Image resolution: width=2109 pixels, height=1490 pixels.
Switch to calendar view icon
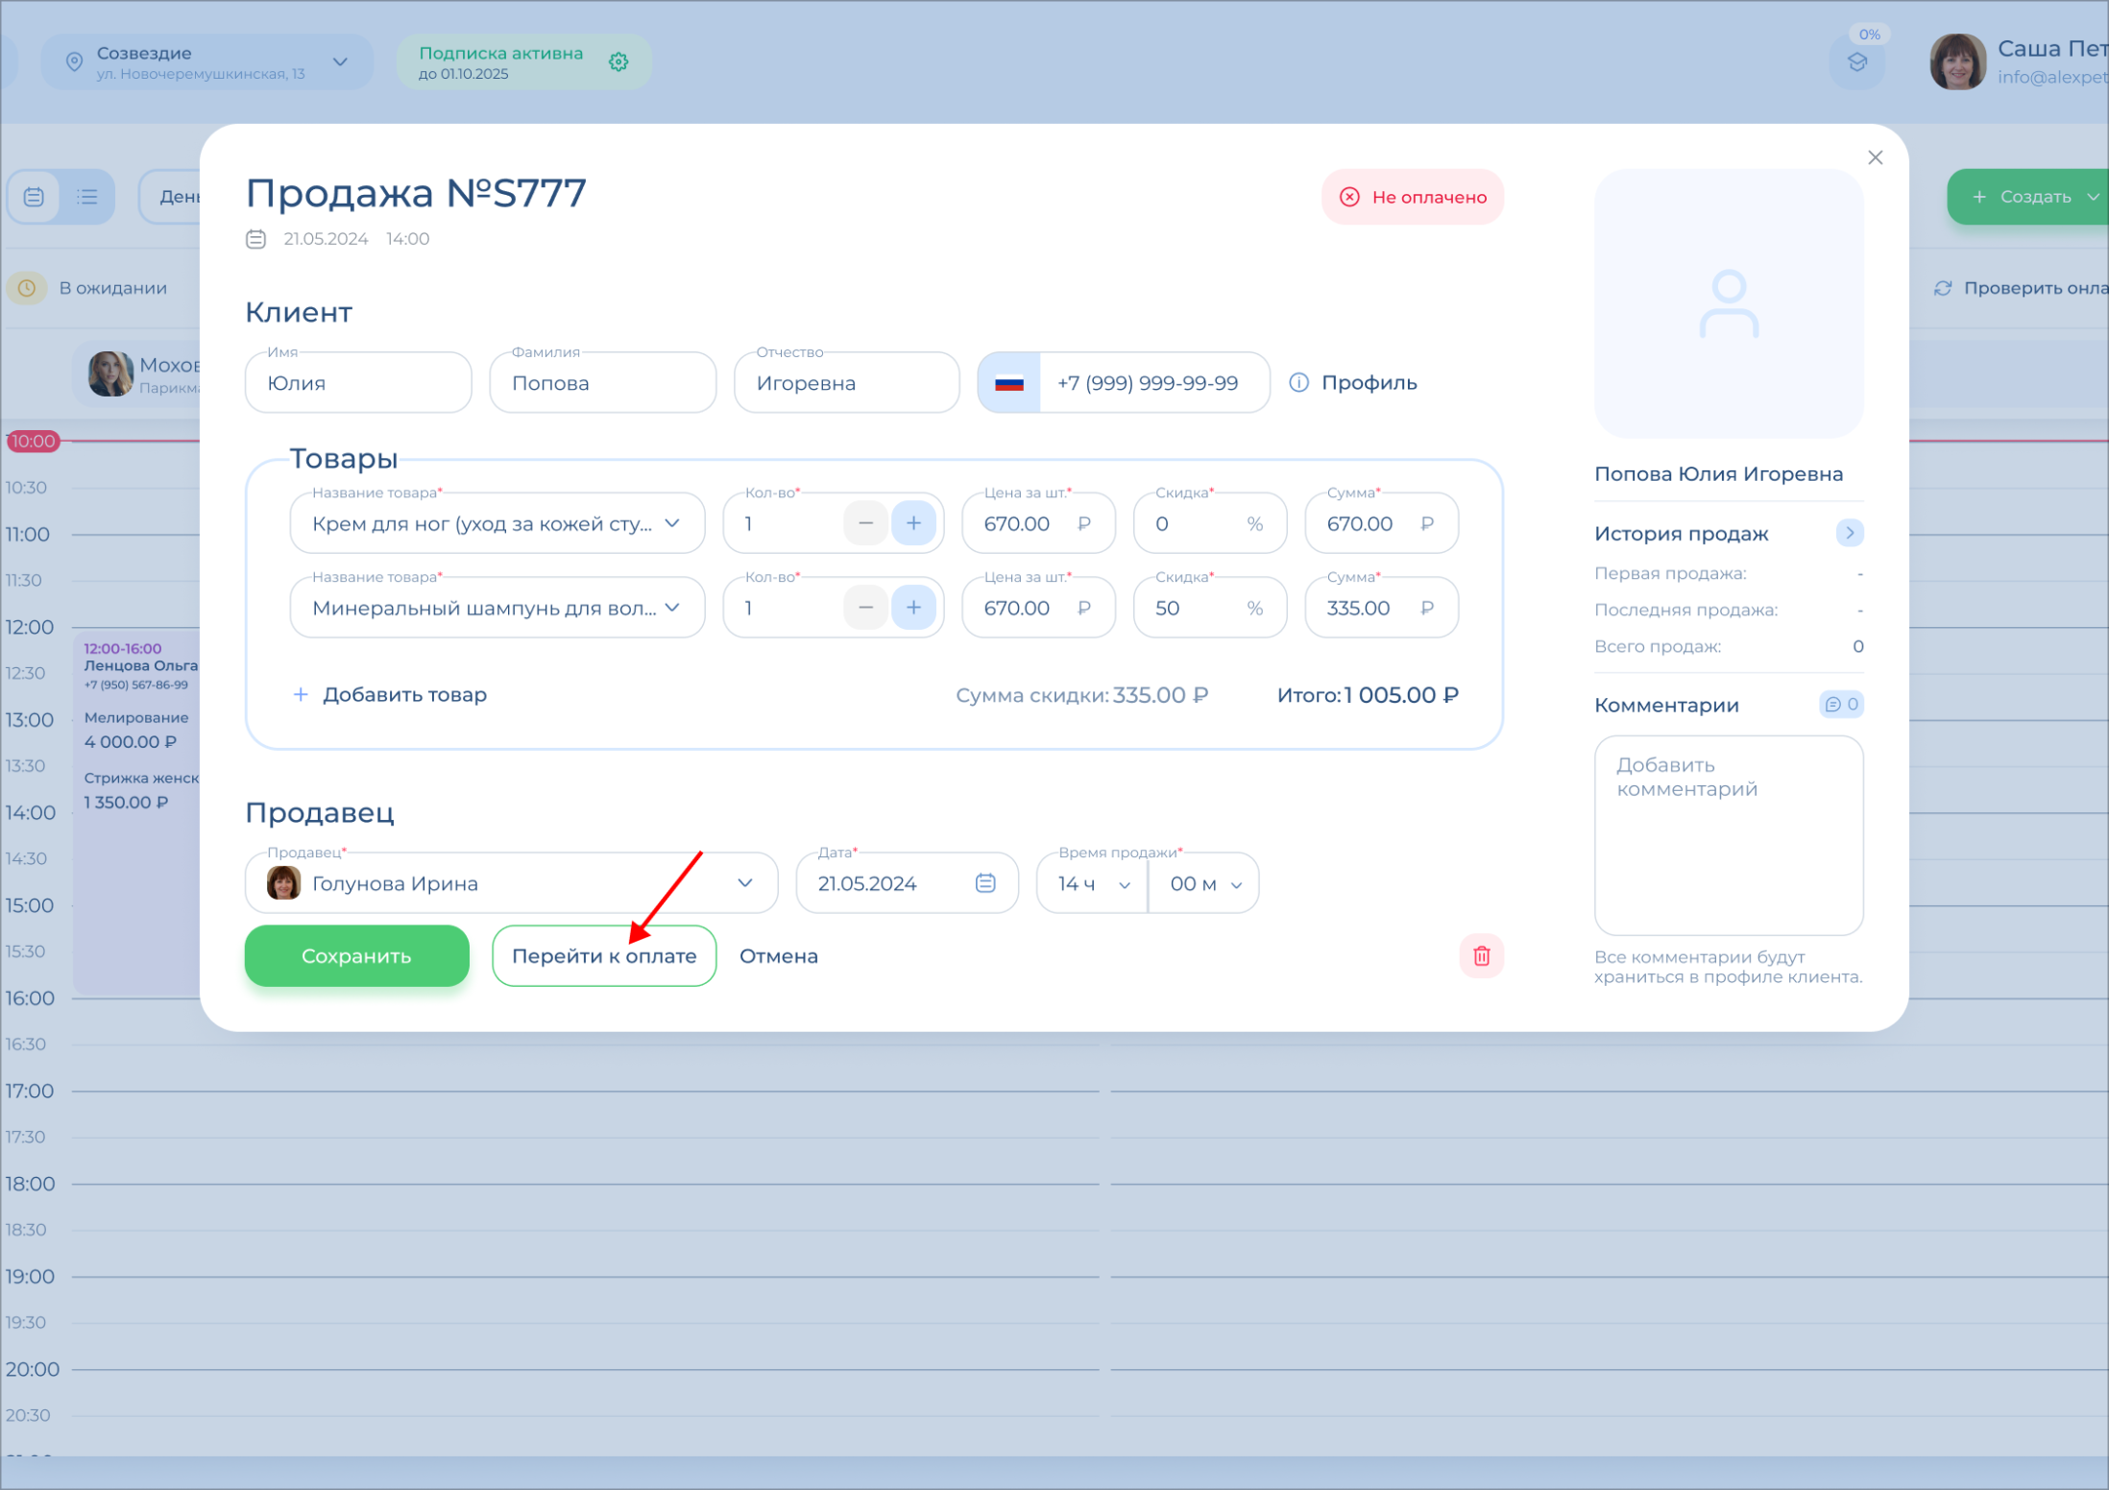(35, 197)
